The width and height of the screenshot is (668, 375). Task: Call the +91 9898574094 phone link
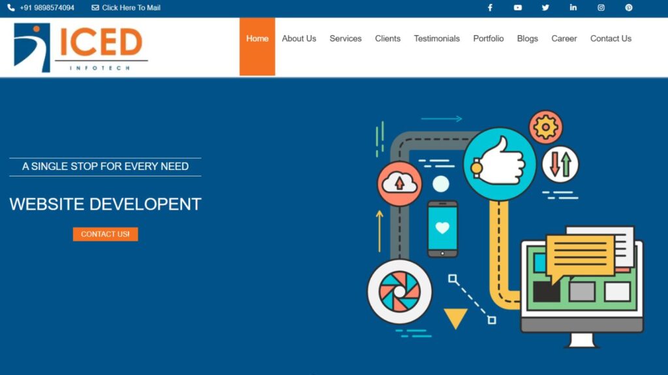coord(47,8)
